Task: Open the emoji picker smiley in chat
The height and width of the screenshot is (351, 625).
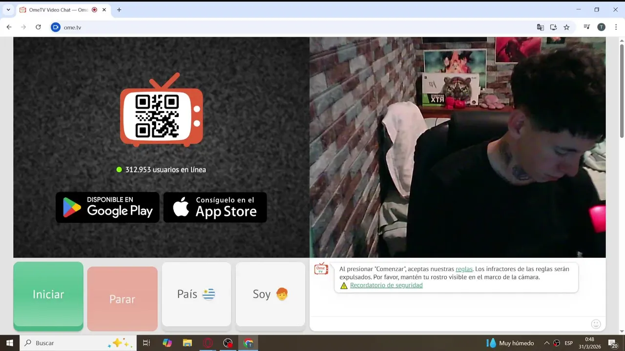Action: pyautogui.click(x=596, y=324)
